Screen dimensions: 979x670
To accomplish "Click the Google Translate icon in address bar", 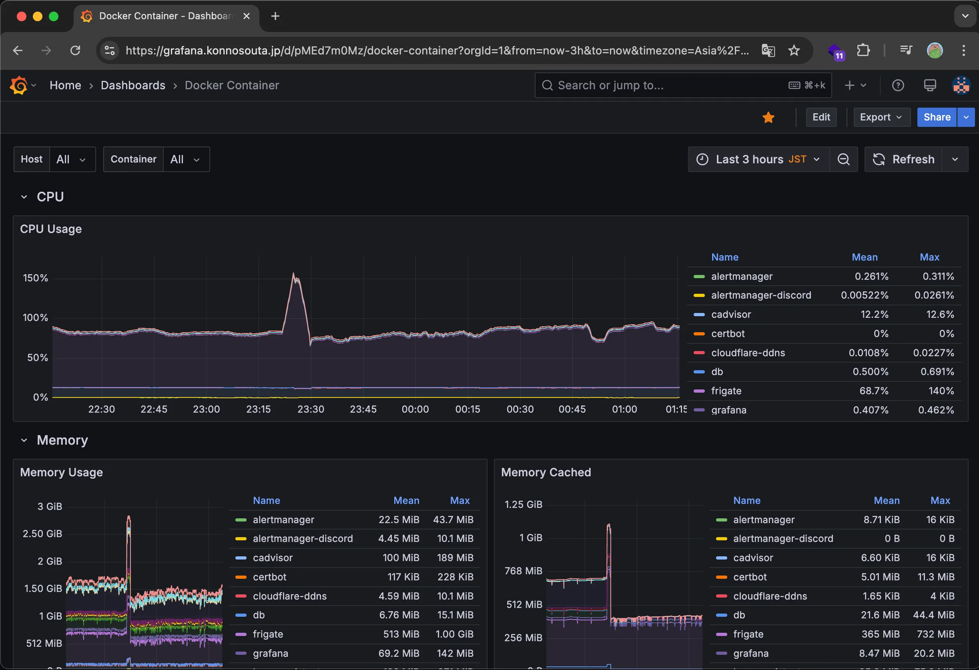I will (768, 50).
